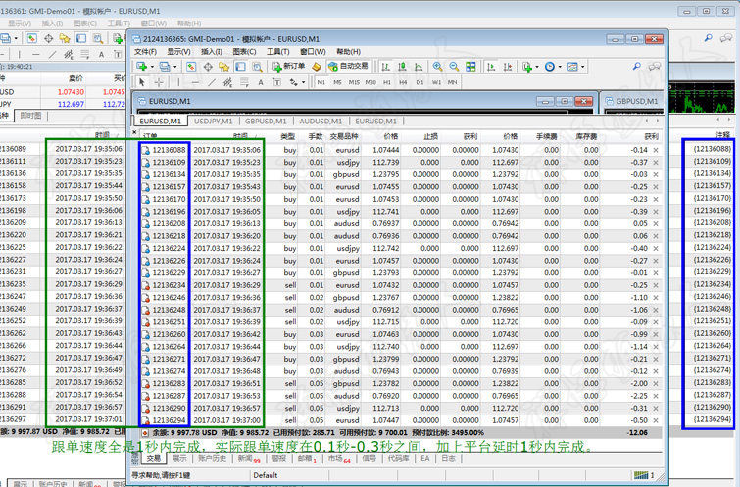The height and width of the screenshot is (487, 740).
Task: Toggle the 自动交易 AutoTrading button
Action: click(x=349, y=66)
